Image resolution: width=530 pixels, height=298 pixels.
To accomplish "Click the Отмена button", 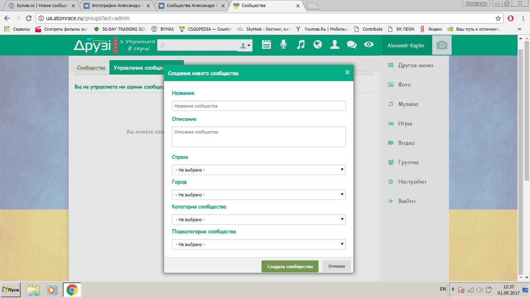I will (x=336, y=267).
